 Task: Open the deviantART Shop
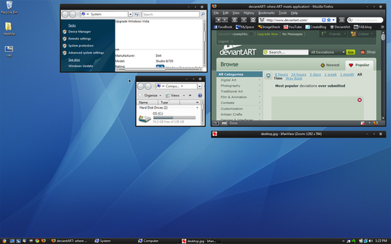point(368,52)
